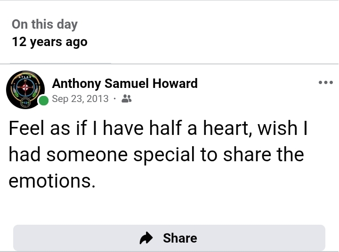The image size is (339, 252).
Task: Click the word wish in the post
Action: point(274,128)
